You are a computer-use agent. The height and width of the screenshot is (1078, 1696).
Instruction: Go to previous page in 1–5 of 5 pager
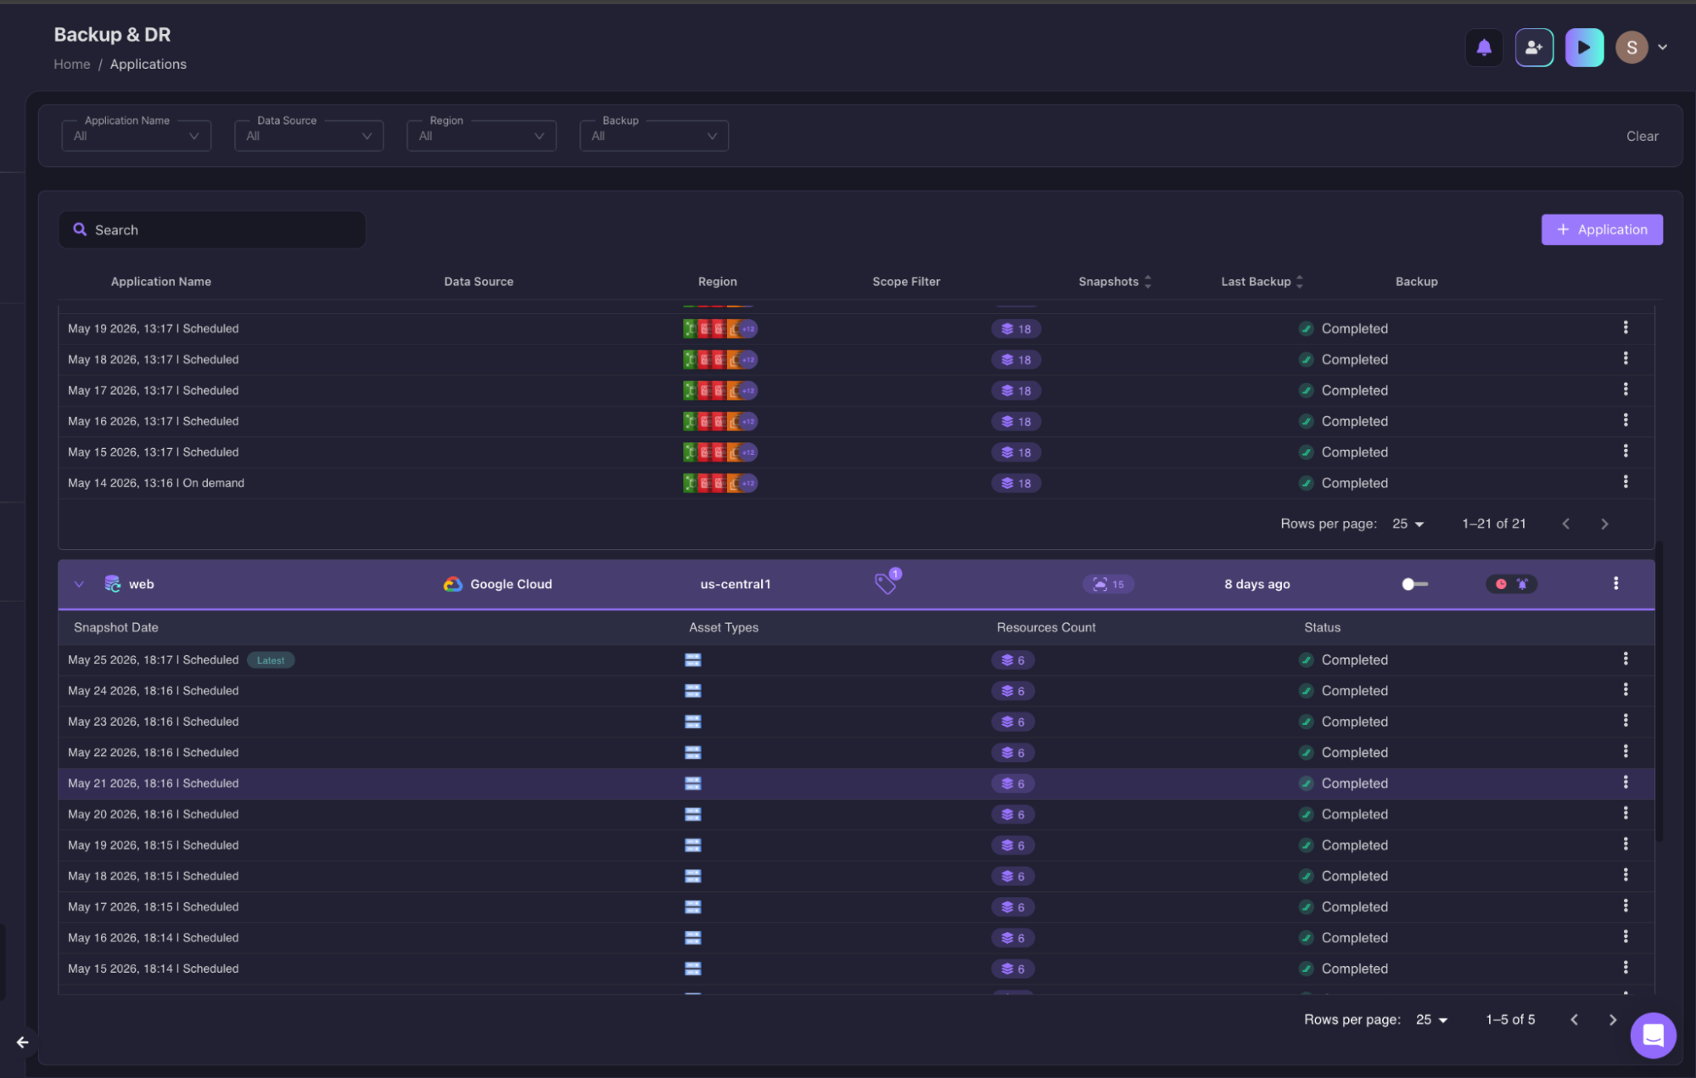point(1575,1019)
